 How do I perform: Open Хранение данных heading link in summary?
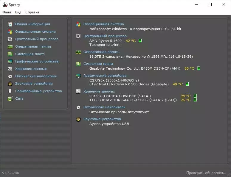pos(99,91)
